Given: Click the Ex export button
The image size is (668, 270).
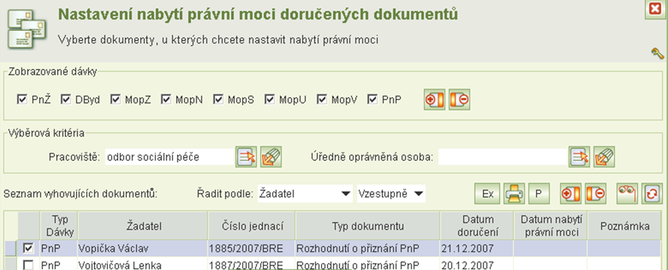Looking at the screenshot, I should [x=487, y=194].
